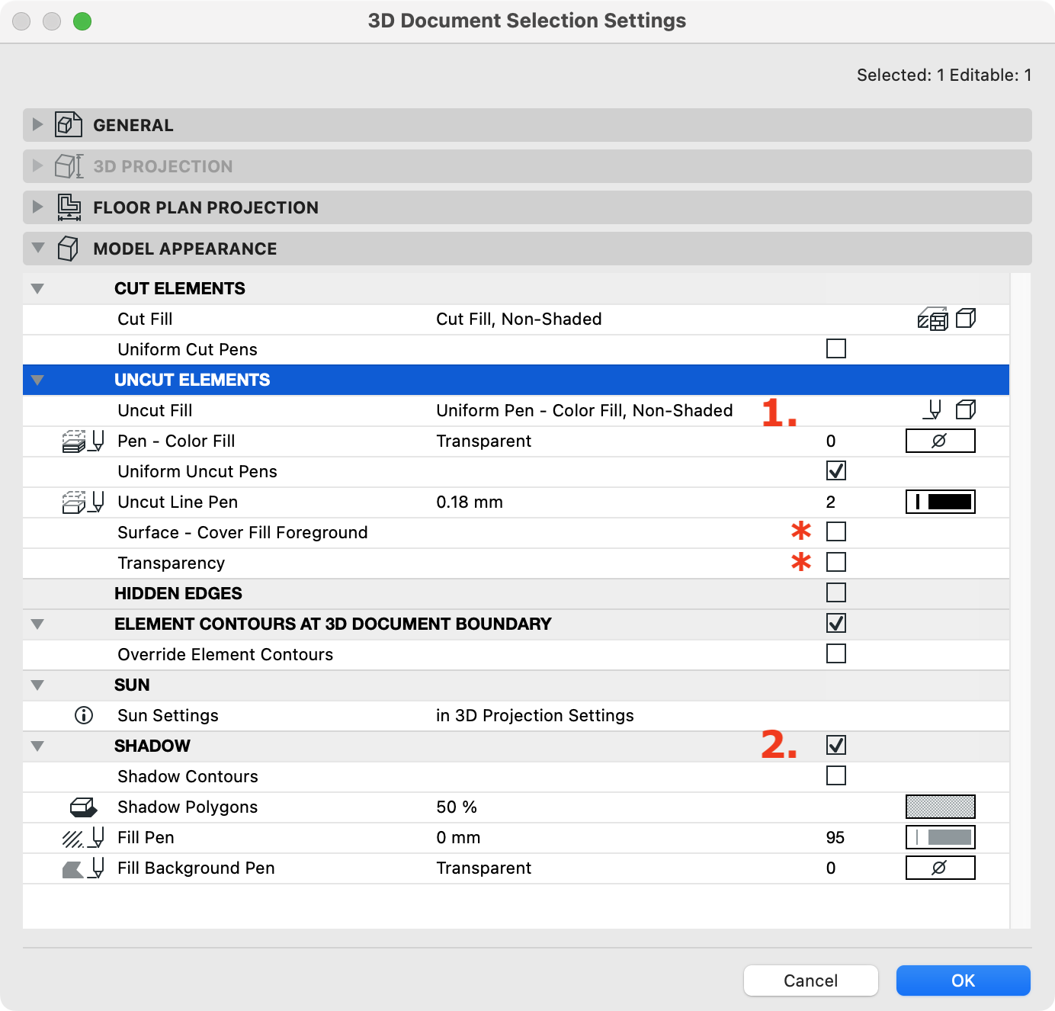Click the Shadow Contours row label
1055x1011 pixels.
pos(188,776)
